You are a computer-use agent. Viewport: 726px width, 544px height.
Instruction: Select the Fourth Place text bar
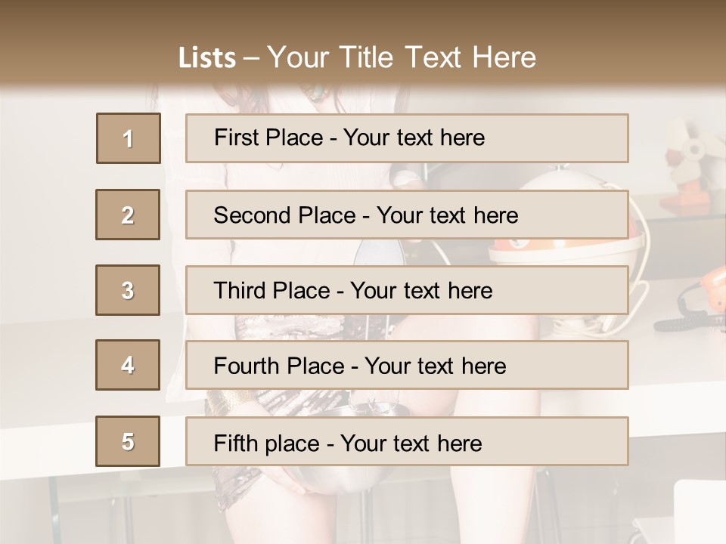coord(407,365)
